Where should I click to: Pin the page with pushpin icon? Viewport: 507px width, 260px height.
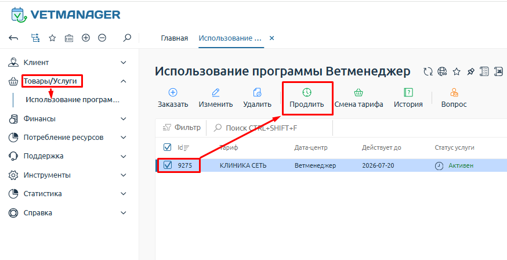(470, 72)
